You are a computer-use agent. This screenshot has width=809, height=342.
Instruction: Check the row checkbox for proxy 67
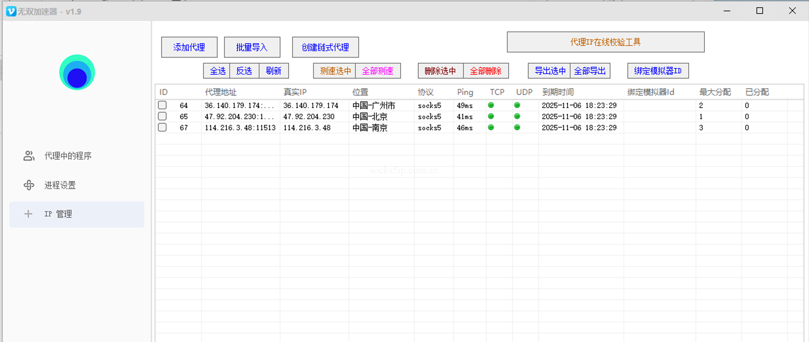(162, 128)
